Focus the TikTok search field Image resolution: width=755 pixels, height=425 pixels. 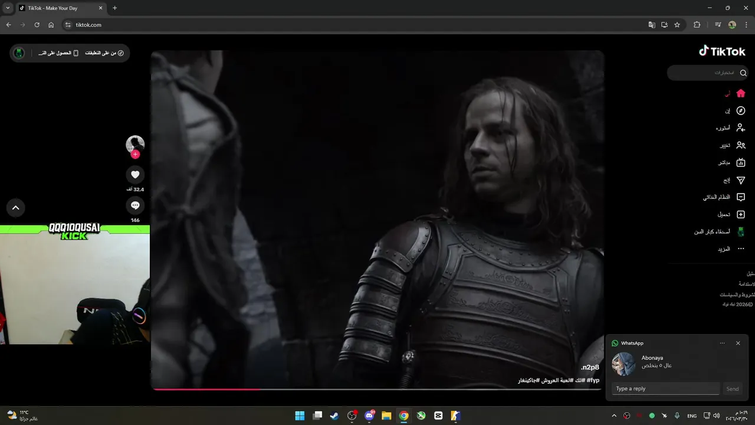pyautogui.click(x=708, y=73)
